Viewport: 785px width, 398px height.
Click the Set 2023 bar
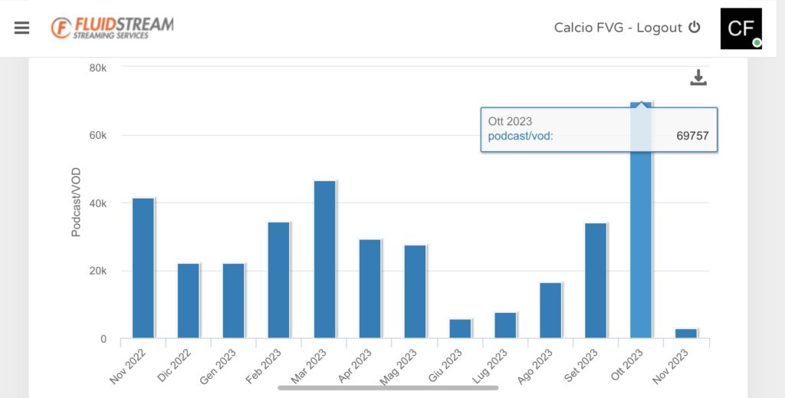point(596,280)
